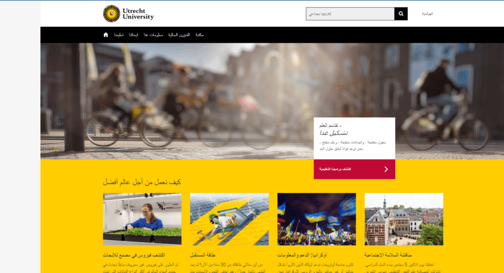Focus the uu.nl search input field
The image size is (504, 273).
(349, 14)
